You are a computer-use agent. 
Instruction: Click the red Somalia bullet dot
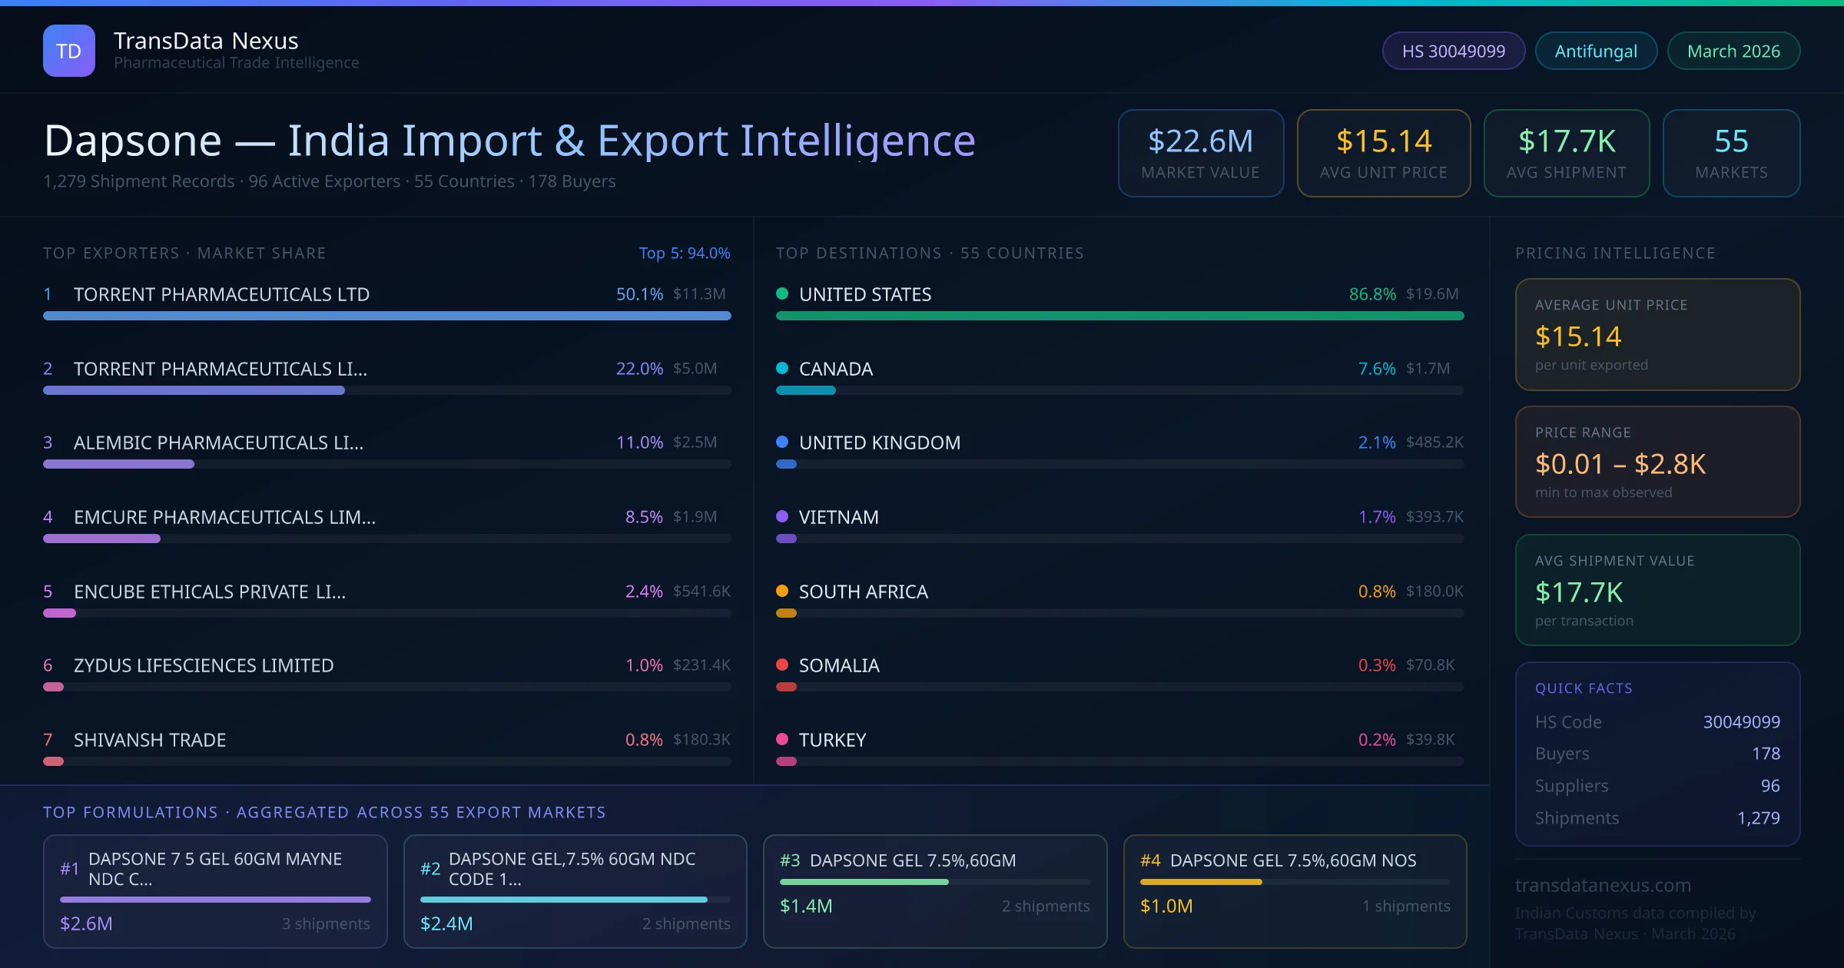pyautogui.click(x=782, y=665)
